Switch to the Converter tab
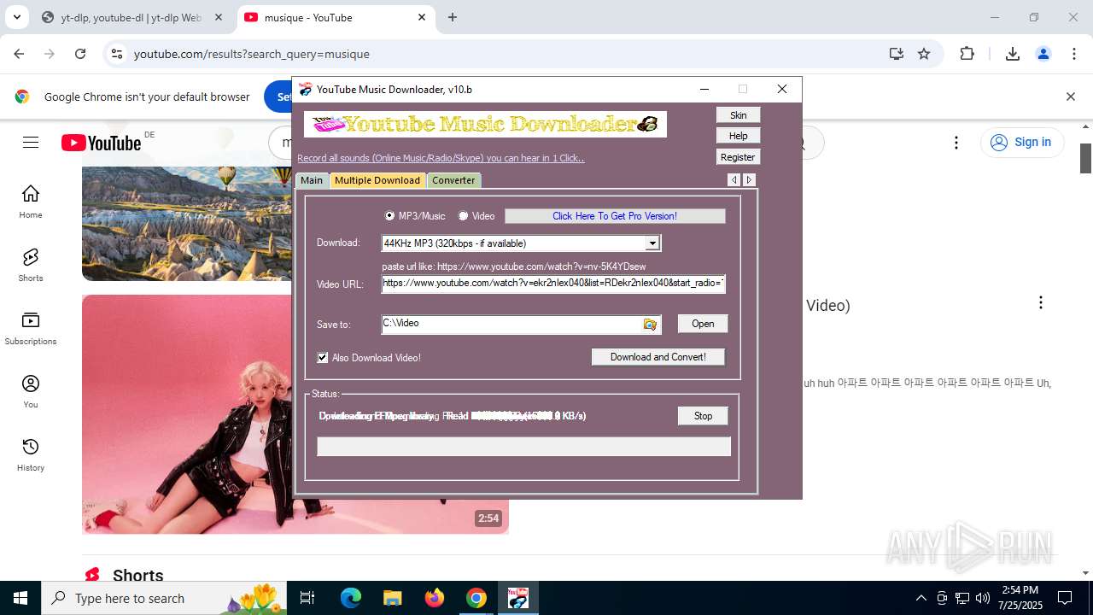The width and height of the screenshot is (1093, 615). click(453, 180)
